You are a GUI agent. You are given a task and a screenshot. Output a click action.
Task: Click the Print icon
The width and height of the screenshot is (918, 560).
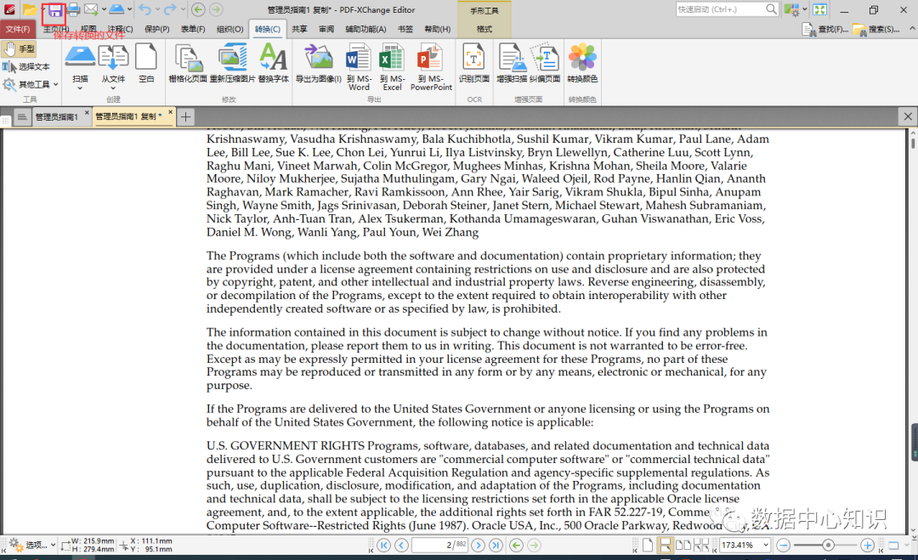tap(73, 9)
